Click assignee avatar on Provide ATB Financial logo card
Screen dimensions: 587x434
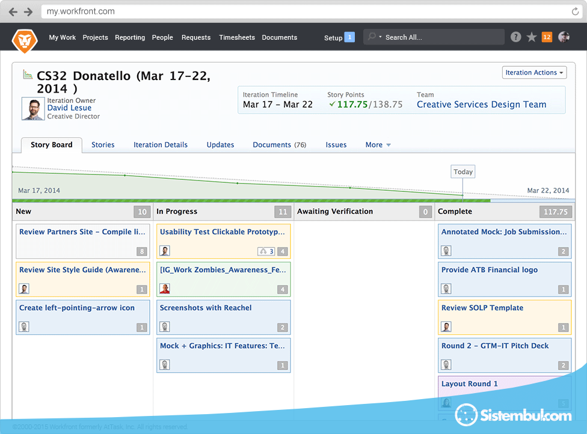(446, 288)
